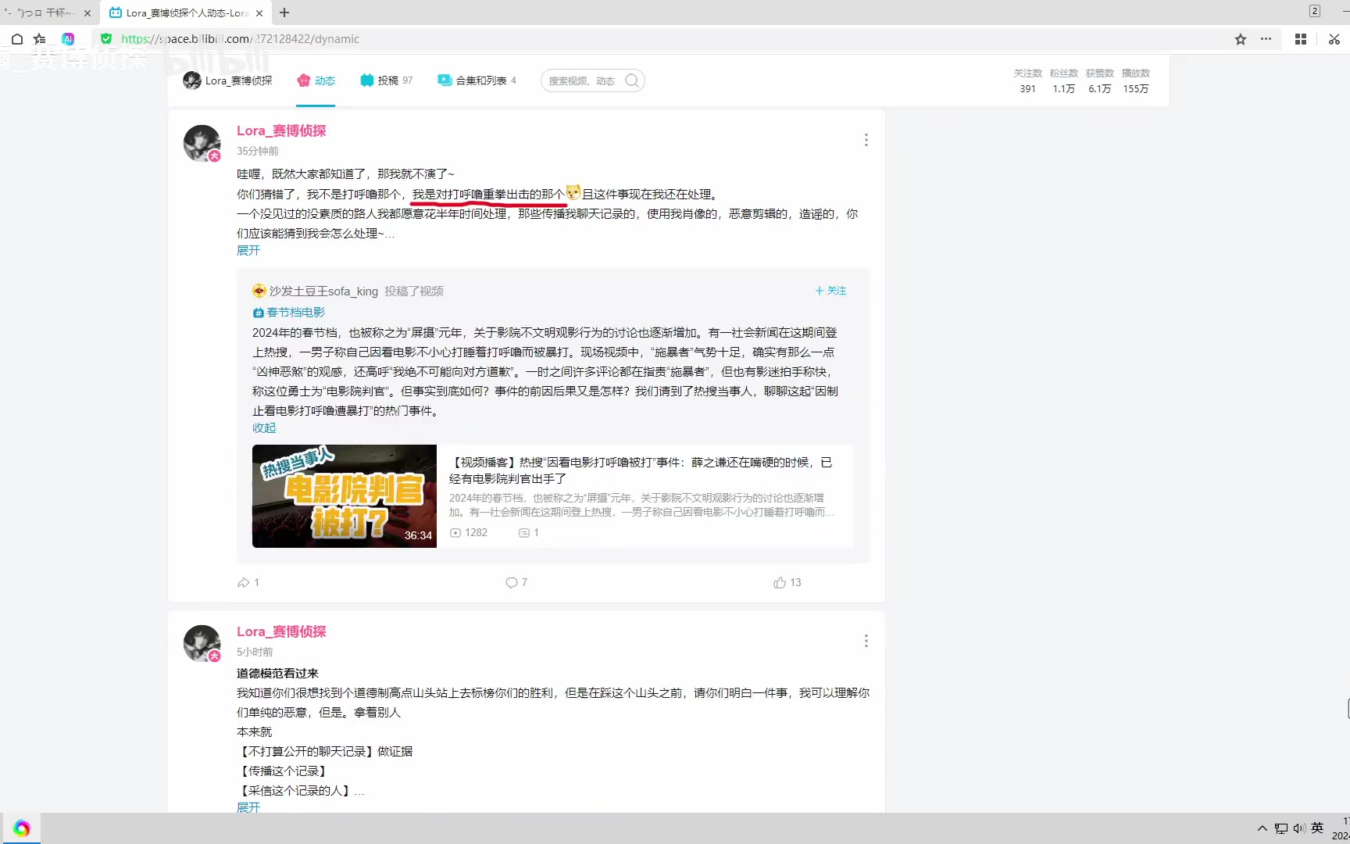
Task: Click the search magnifier icon
Action: pos(632,80)
